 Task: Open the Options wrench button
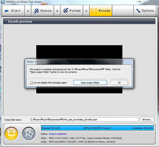(145, 11)
